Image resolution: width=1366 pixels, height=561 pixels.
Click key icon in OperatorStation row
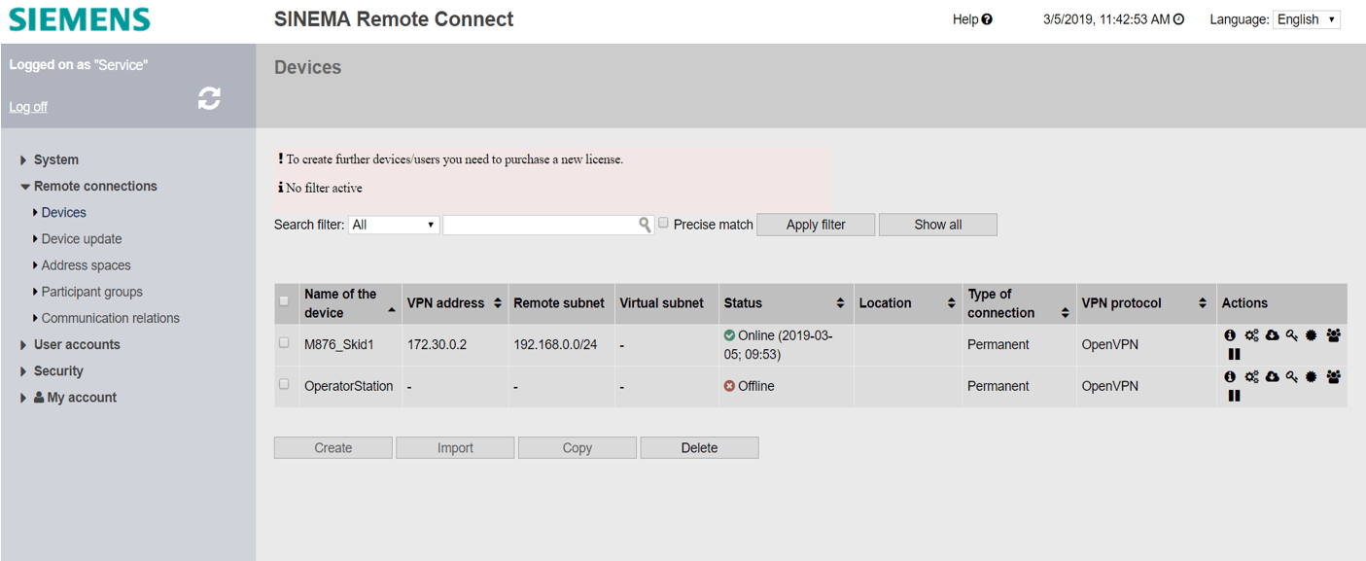pyautogui.click(x=1291, y=376)
